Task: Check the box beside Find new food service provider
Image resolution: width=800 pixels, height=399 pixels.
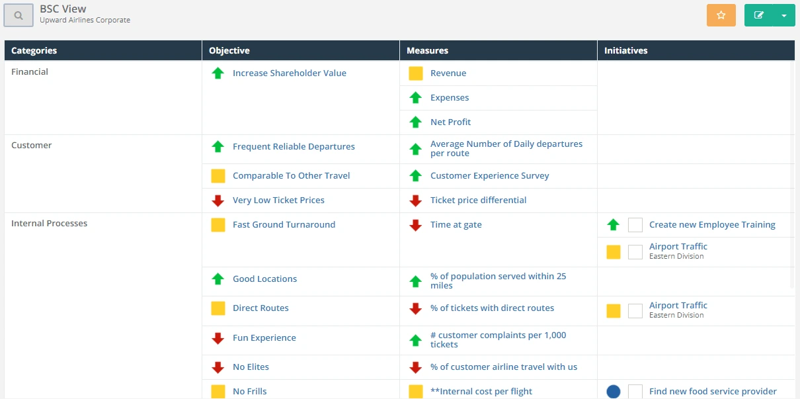Action: [635, 391]
